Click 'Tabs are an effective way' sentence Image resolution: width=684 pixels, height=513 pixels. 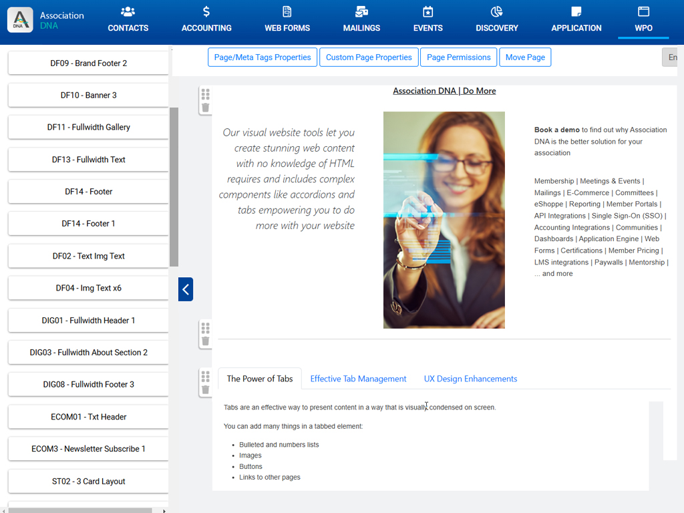360,407
